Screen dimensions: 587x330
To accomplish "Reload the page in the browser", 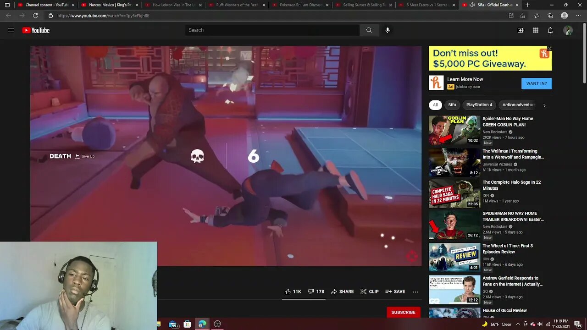I will click(35, 16).
